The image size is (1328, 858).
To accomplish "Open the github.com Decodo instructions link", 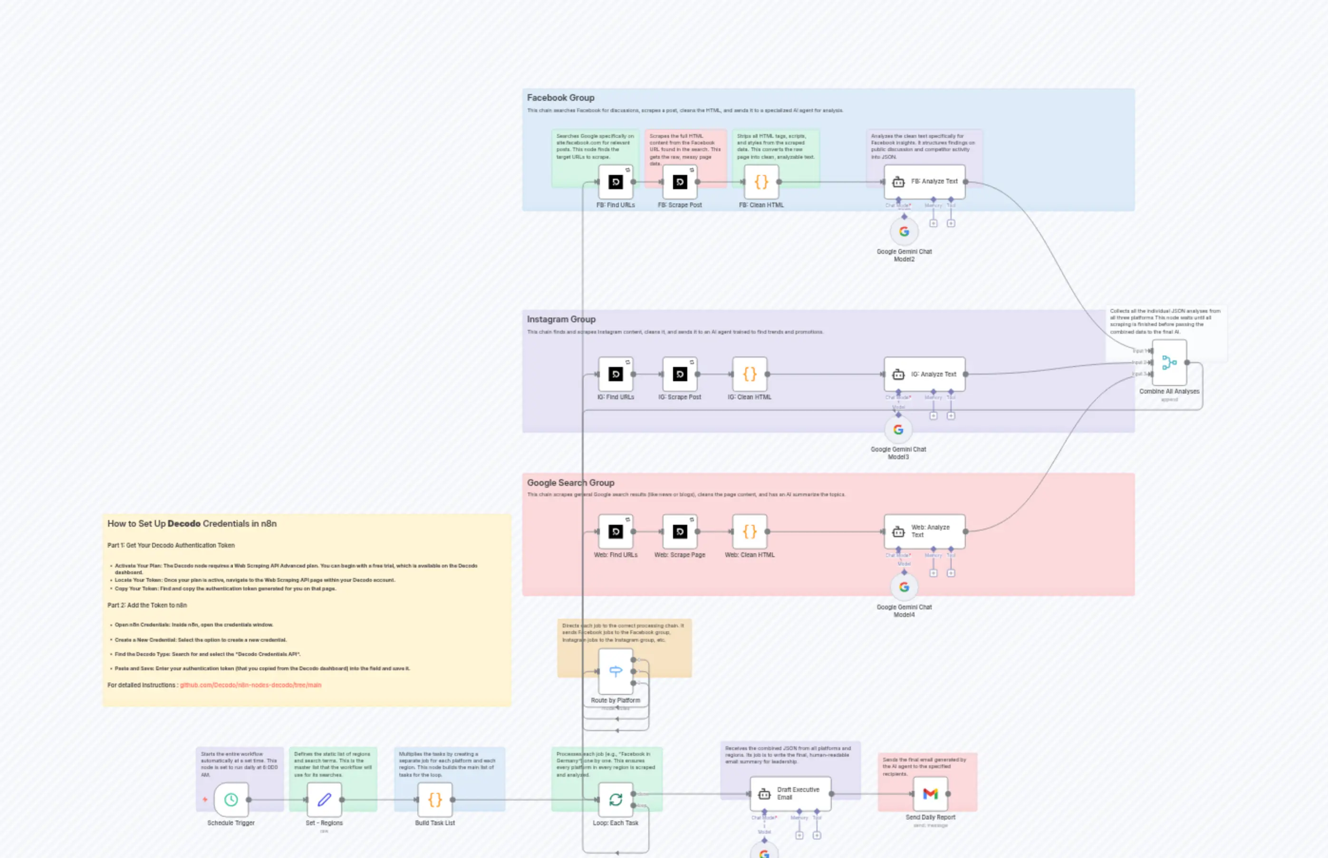I will pyautogui.click(x=250, y=685).
